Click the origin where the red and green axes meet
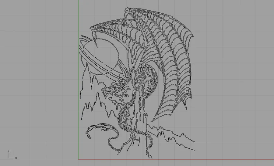The width and height of the screenshot is (274, 166). tap(78, 159)
